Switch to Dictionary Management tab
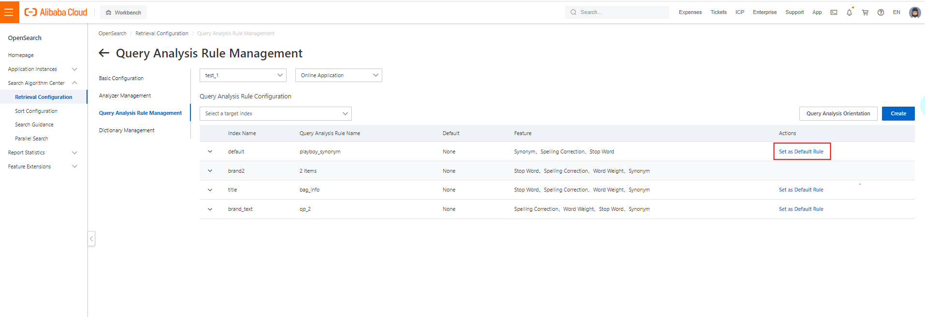The height and width of the screenshot is (317, 925). point(127,130)
